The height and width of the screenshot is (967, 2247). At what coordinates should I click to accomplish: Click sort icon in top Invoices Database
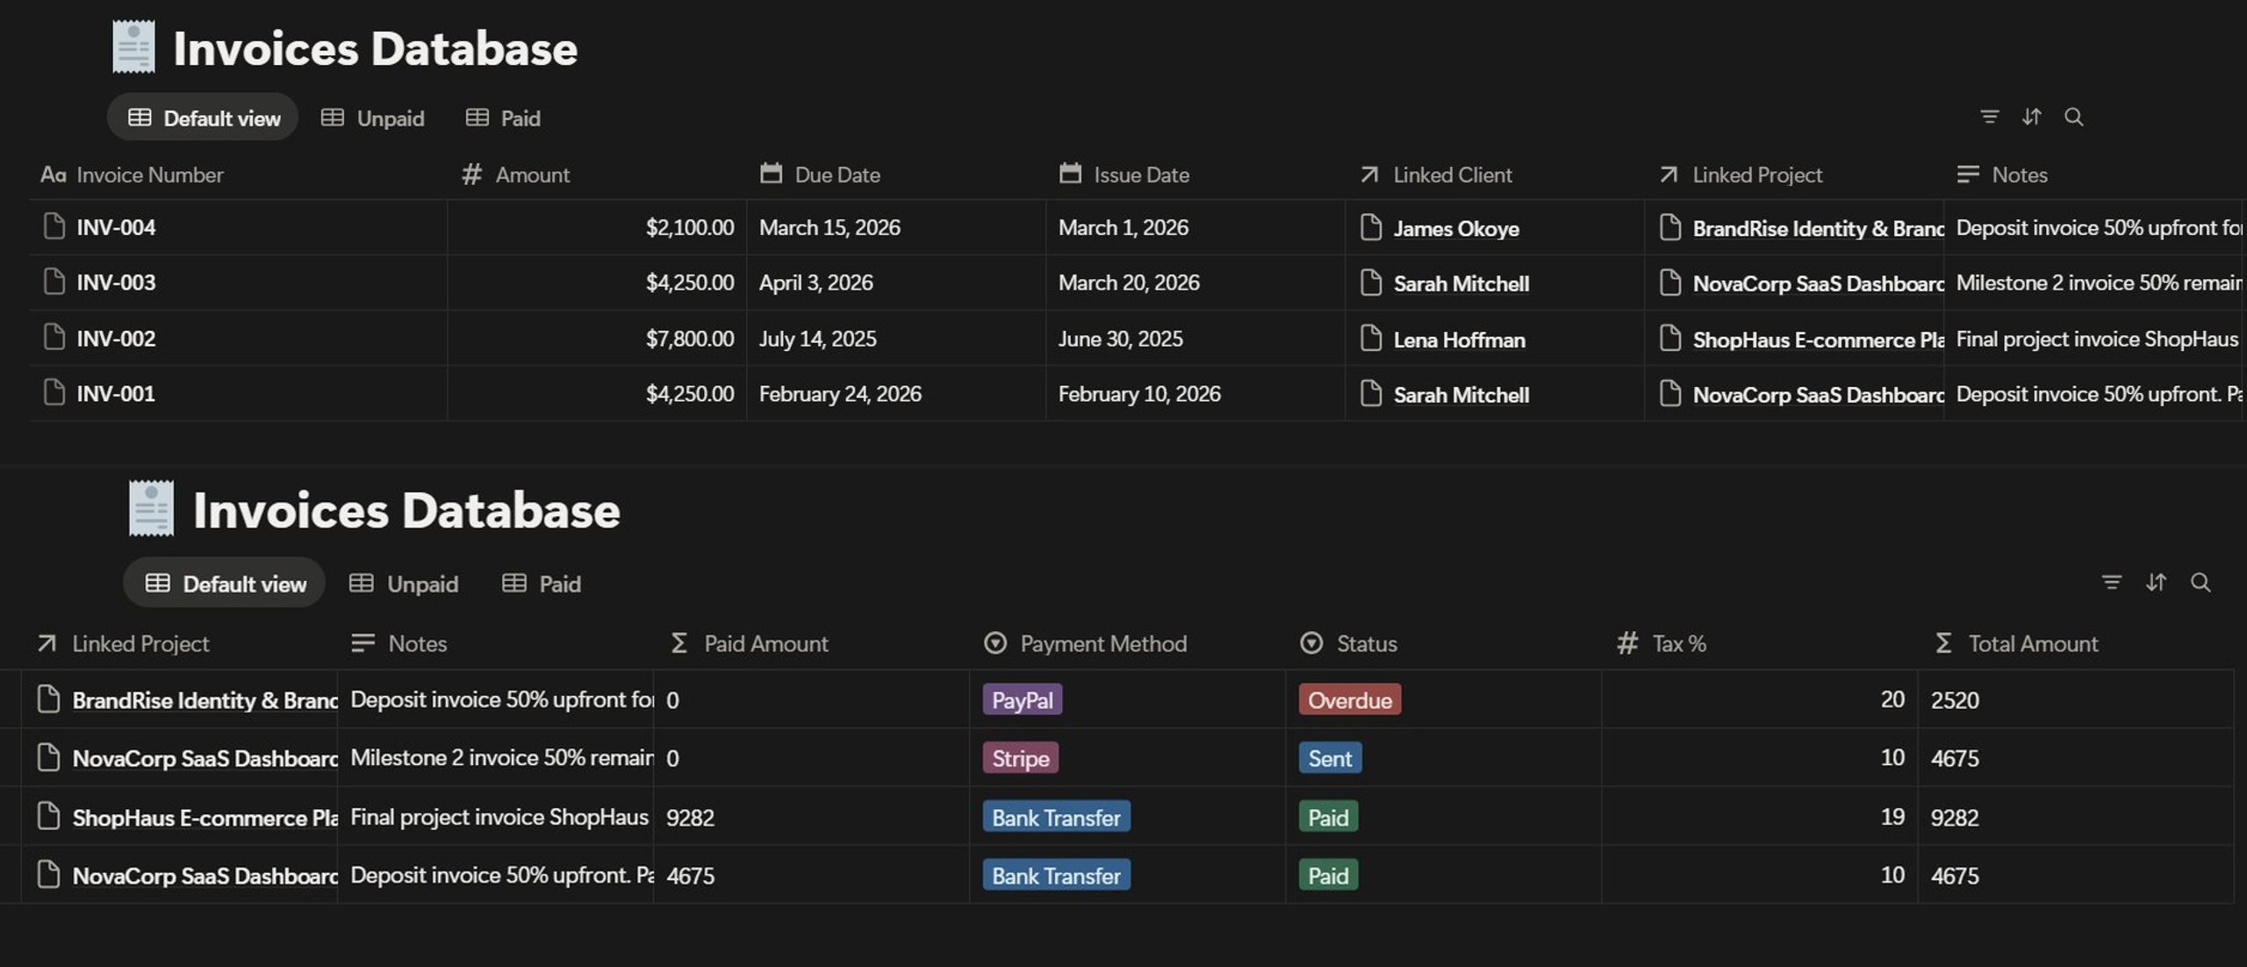pyautogui.click(x=2031, y=117)
